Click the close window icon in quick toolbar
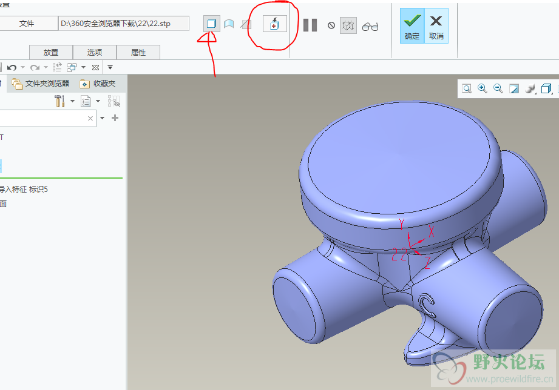Viewport: 559px width, 390px height. point(95,67)
